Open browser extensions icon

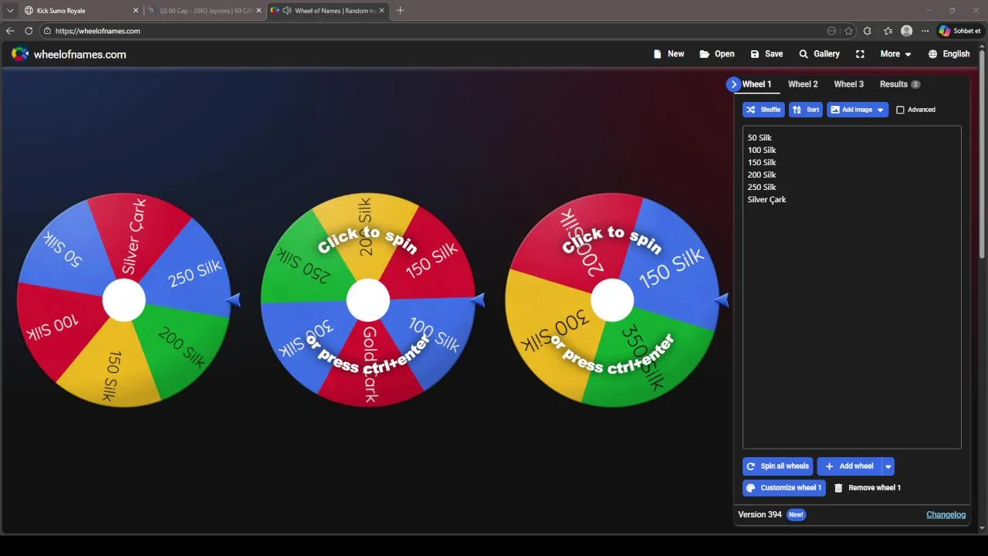click(x=868, y=31)
